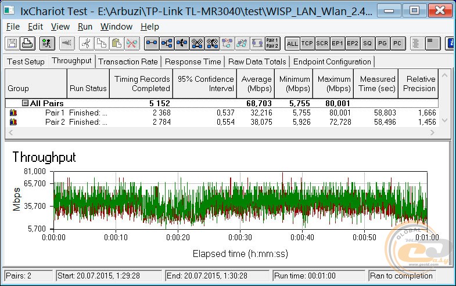Viewport: 456px width, 286px height.
Task: Click the End: 20.07.2015 status field
Action: pyautogui.click(x=217, y=276)
